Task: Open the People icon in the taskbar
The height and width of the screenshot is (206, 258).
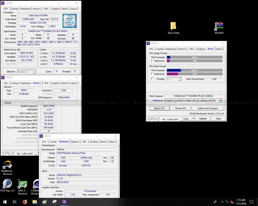Action: (x=215, y=202)
